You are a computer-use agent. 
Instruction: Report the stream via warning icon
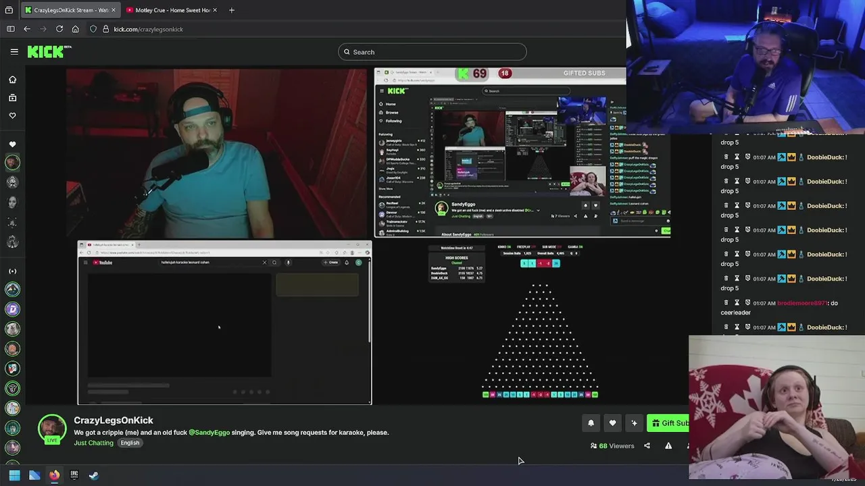[x=668, y=446]
